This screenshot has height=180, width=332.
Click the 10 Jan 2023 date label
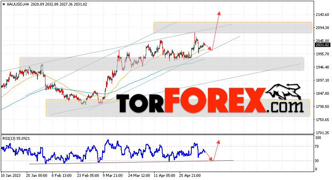11,176
